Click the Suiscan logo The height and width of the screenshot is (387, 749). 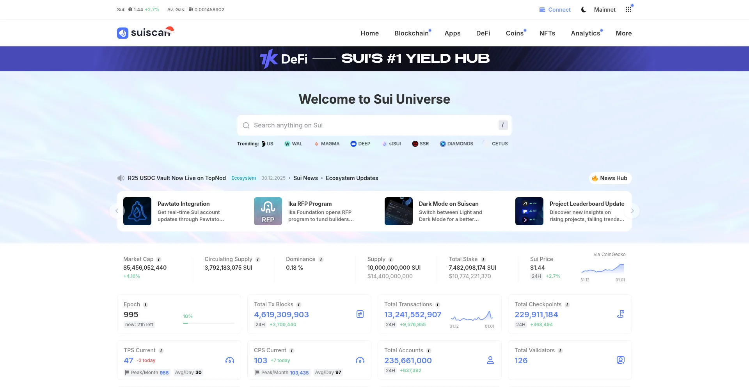(145, 33)
